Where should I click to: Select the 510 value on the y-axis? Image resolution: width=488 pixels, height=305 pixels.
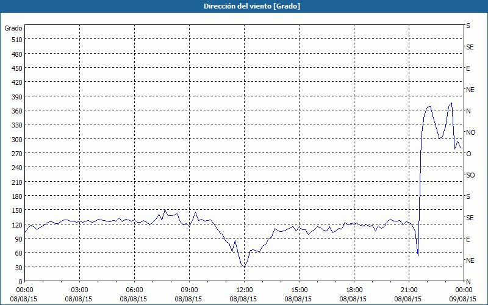click(17, 40)
